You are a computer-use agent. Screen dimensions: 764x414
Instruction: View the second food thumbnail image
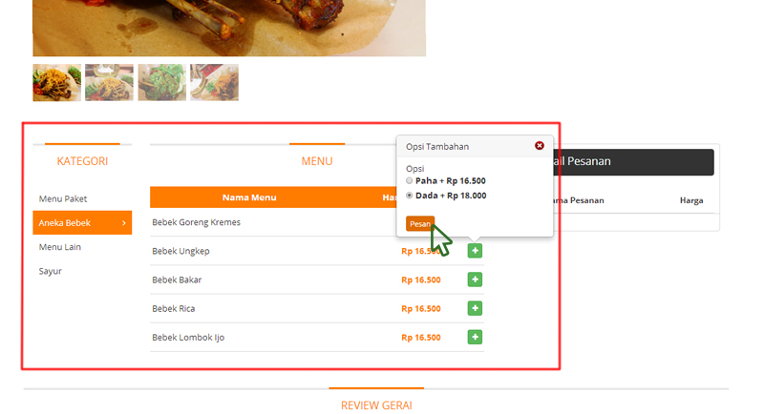[x=109, y=82]
